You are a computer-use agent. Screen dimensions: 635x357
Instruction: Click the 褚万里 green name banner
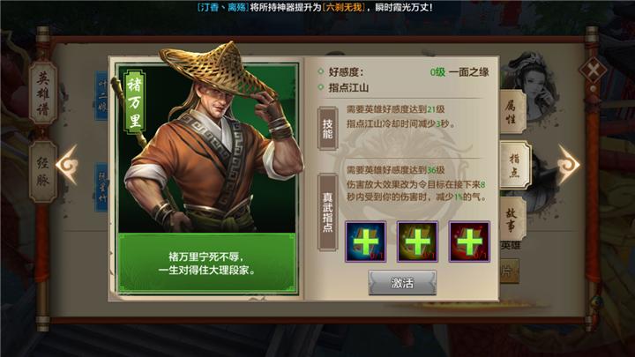click(x=134, y=102)
